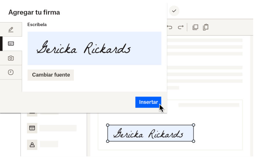Image resolution: width=255 pixels, height=159 pixels.
Task: Click the Agregar tu firma dialog title
Action: [34, 12]
